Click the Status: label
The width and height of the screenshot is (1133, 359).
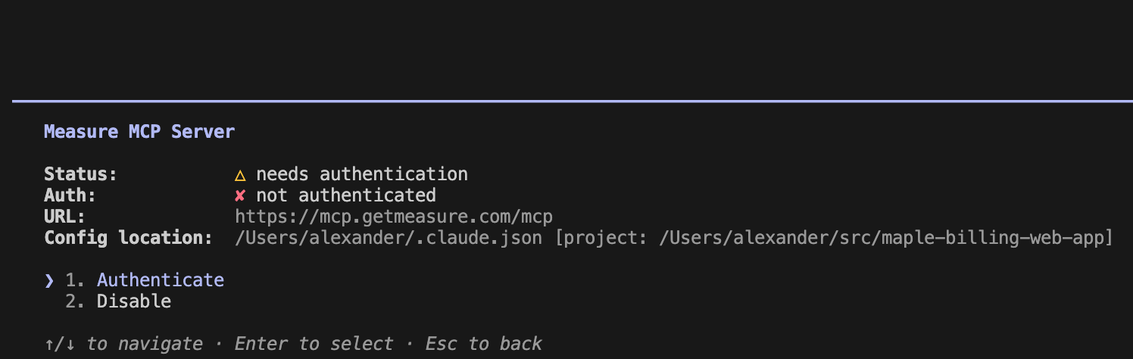tap(81, 174)
